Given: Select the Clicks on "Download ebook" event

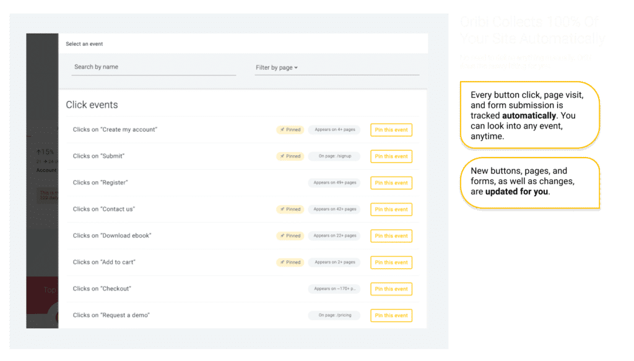Looking at the screenshot, I should [242, 236].
